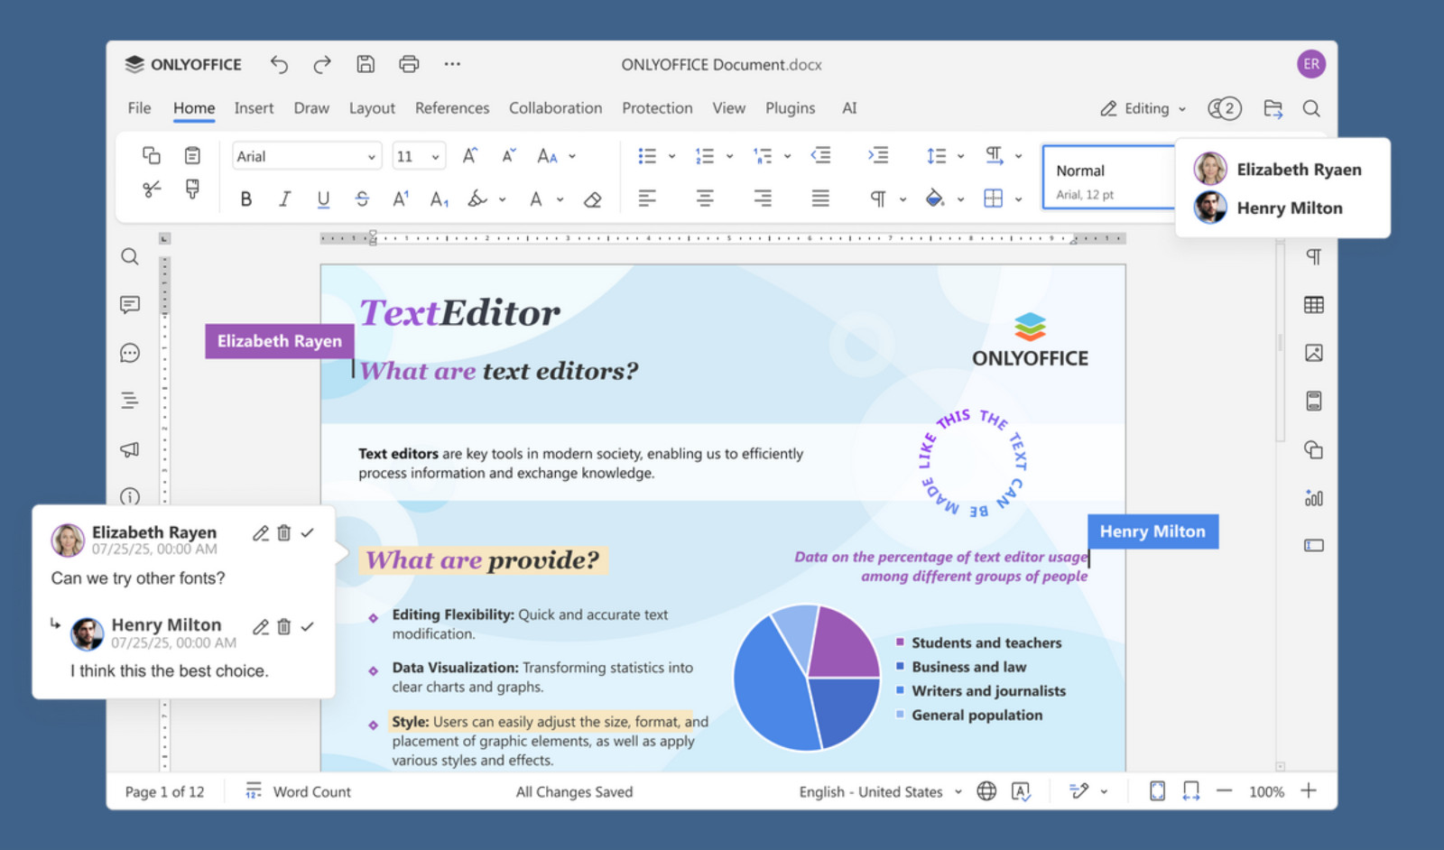This screenshot has height=850, width=1444.
Task: Switch to the Insert tab
Action: tap(254, 108)
